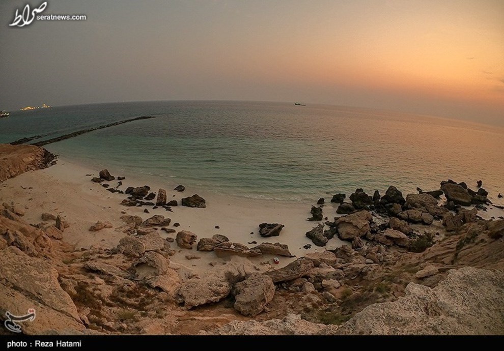Click the Serat News calligraphy logo

[x=28, y=14]
